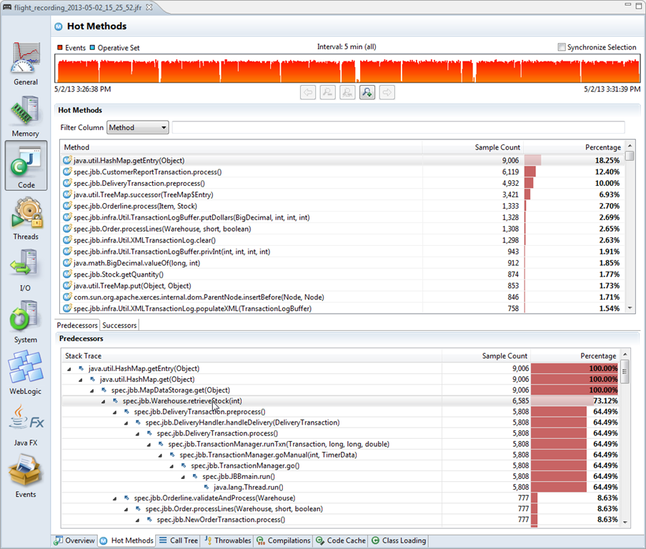Move time range forward with right arrow
Viewport: 646px width, 549px height.
point(387,92)
